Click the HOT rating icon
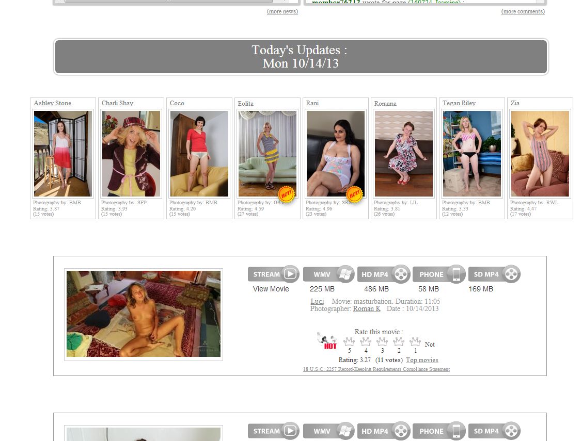This screenshot has width=582, height=441. pos(327,341)
